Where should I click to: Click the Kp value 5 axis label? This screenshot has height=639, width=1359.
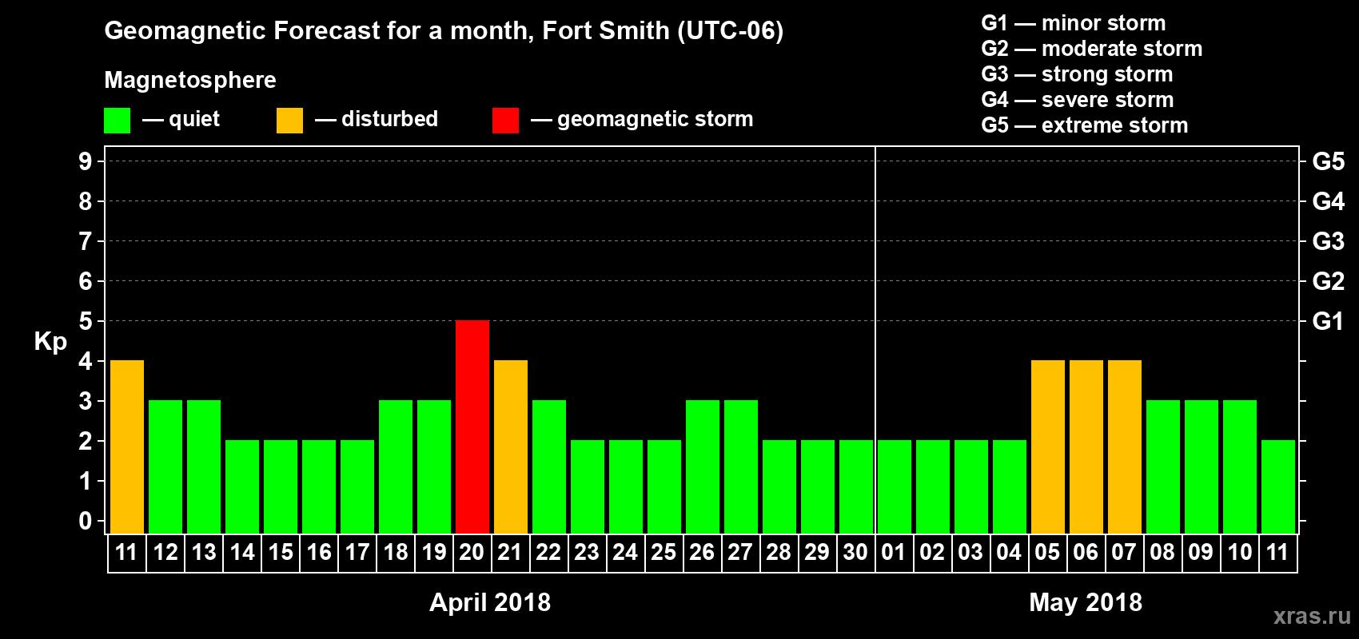[x=86, y=321]
